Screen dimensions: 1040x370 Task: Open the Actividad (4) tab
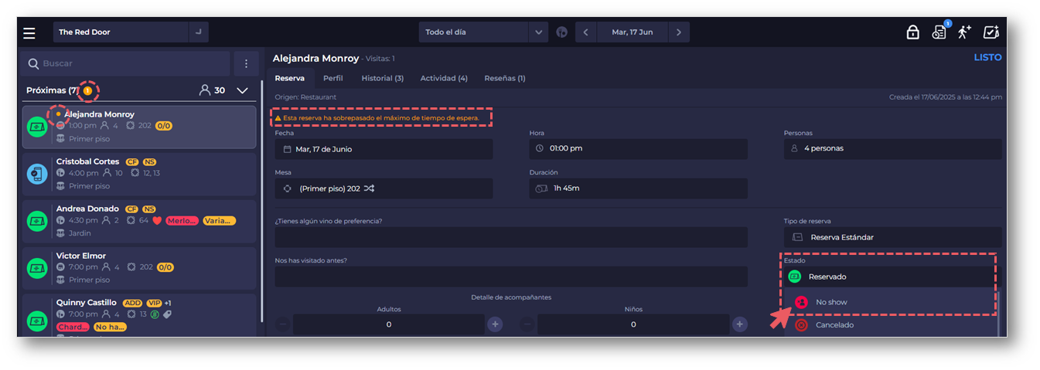click(x=444, y=78)
